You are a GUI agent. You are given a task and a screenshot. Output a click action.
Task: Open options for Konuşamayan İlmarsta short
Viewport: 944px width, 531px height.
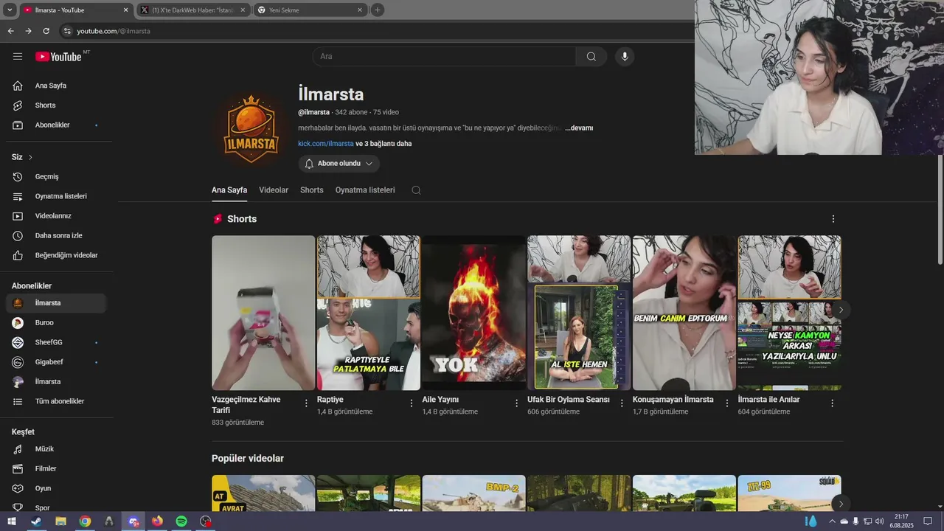tap(727, 403)
